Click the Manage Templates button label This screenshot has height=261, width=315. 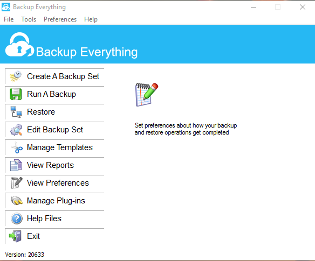coord(60,147)
